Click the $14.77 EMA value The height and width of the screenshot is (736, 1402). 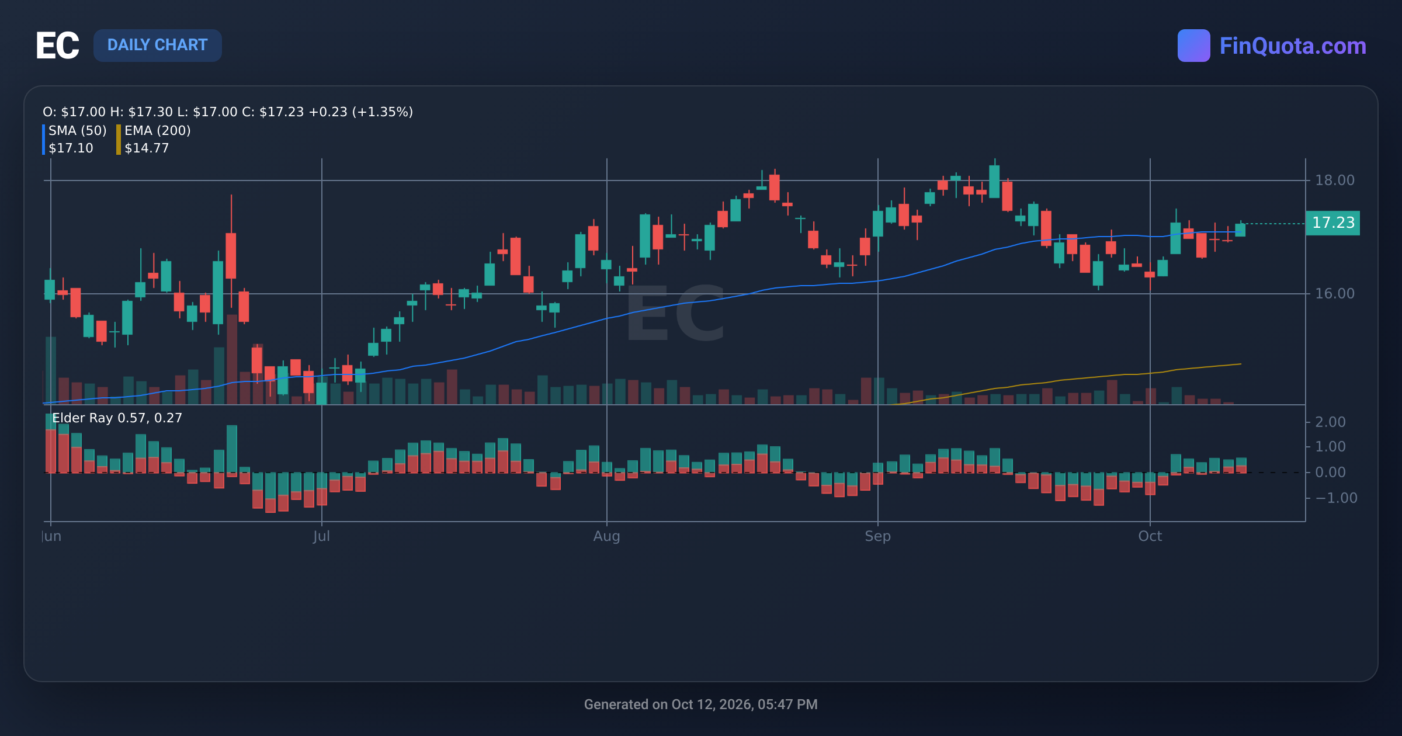click(147, 148)
